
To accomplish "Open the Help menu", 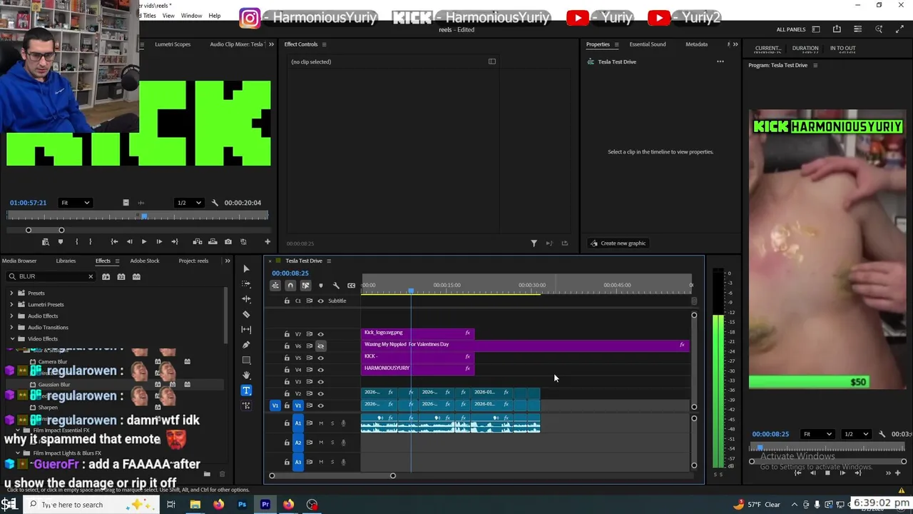I will tap(214, 16).
